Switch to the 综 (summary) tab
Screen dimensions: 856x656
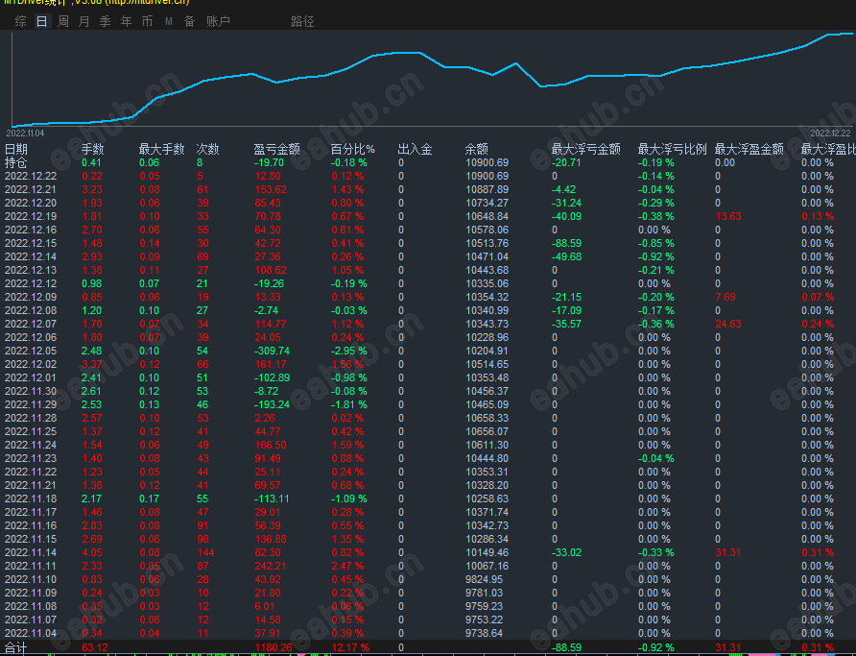click(x=21, y=21)
